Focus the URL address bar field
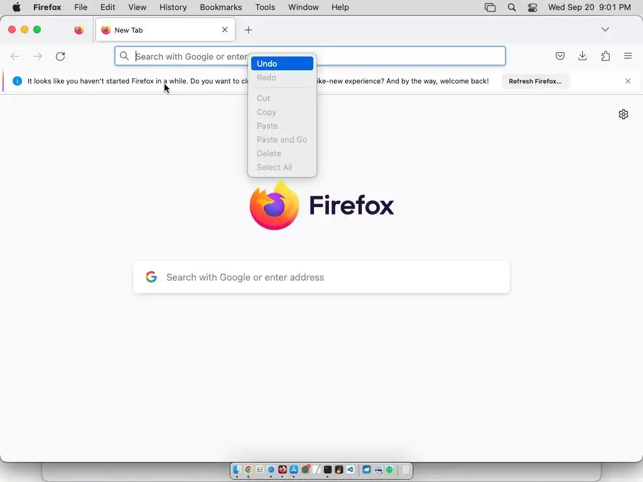 click(310, 56)
